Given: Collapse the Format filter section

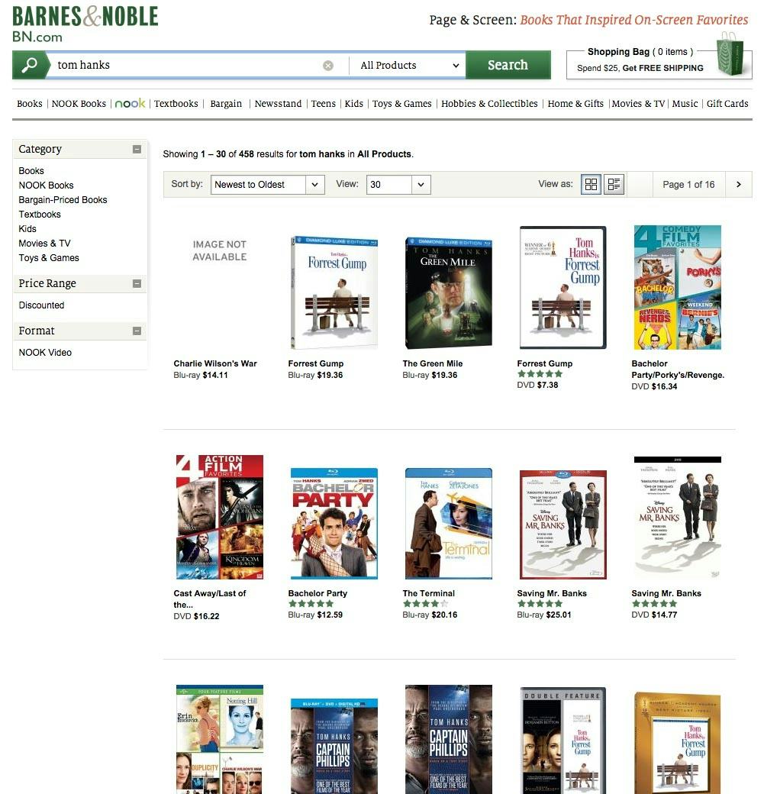Looking at the screenshot, I should coord(137,331).
